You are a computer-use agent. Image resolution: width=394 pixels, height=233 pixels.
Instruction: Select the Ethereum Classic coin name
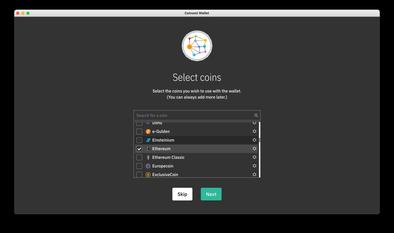[168, 157]
